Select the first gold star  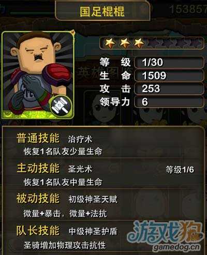(x=110, y=42)
